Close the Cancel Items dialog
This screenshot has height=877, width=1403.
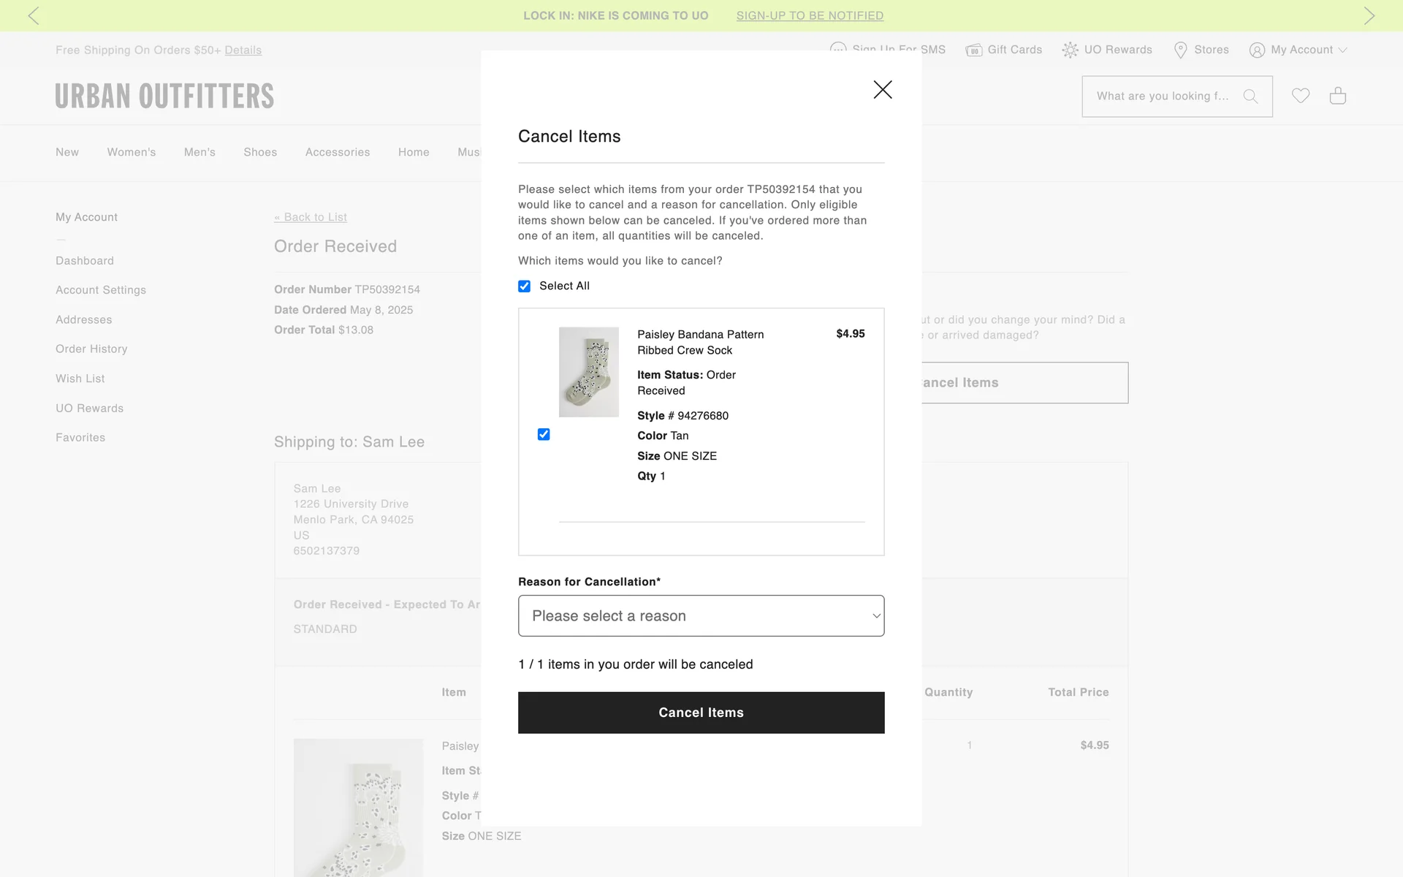coord(883,90)
